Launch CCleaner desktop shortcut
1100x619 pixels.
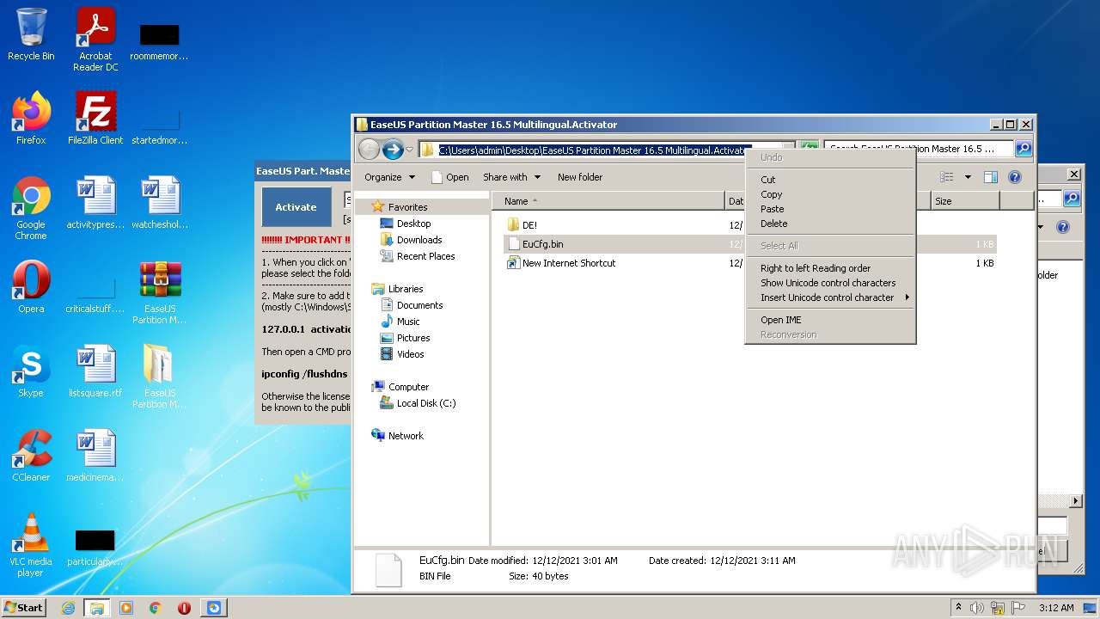pos(31,456)
